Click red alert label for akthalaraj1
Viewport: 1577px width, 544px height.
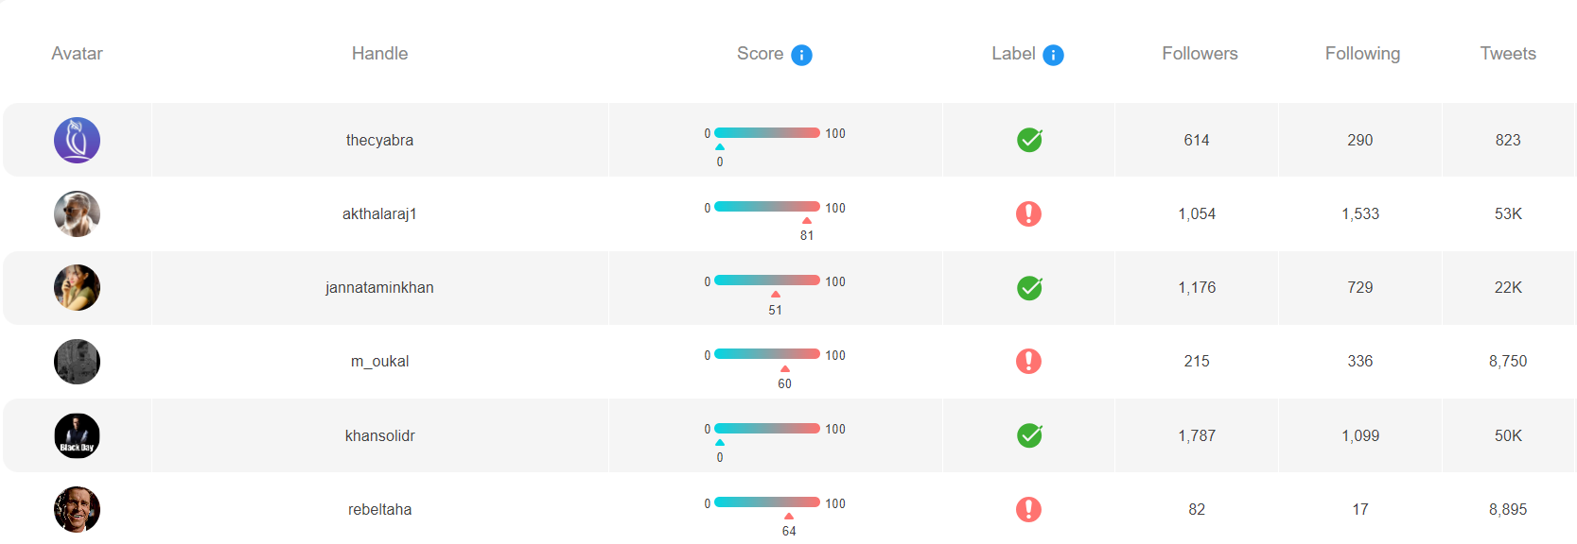click(x=1028, y=213)
